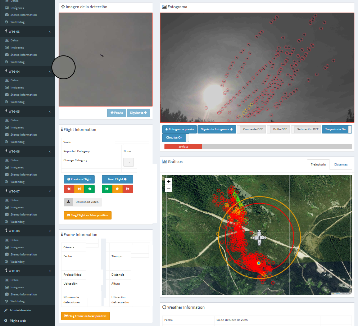This screenshot has width=358, height=326.
Task: Open the Change Category dropdown
Action: click(128, 162)
